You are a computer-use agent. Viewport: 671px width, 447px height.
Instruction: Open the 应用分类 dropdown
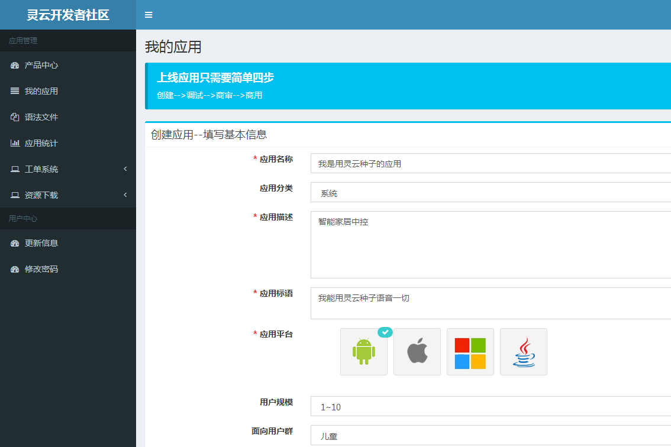coord(491,193)
